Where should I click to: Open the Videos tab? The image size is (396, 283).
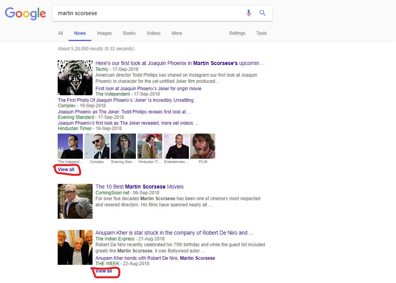coord(154,33)
